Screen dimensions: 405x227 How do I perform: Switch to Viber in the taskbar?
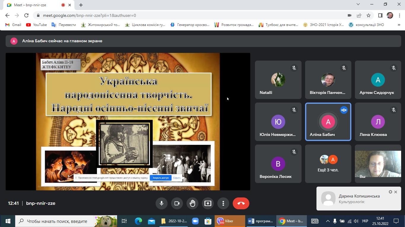click(x=230, y=221)
